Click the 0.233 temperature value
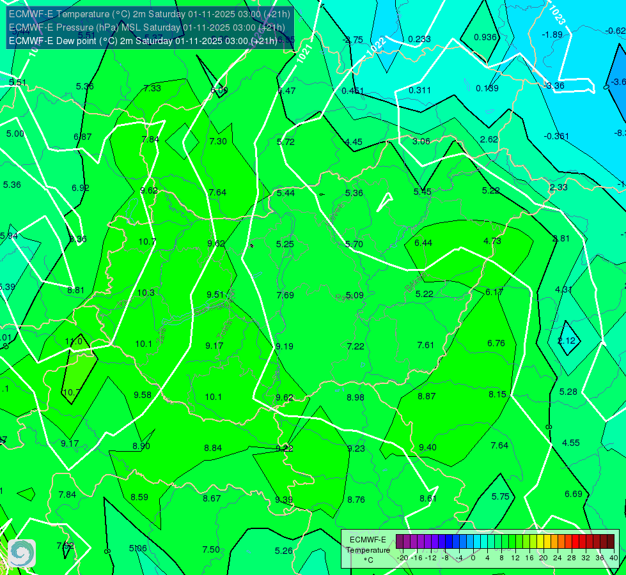 [419, 39]
